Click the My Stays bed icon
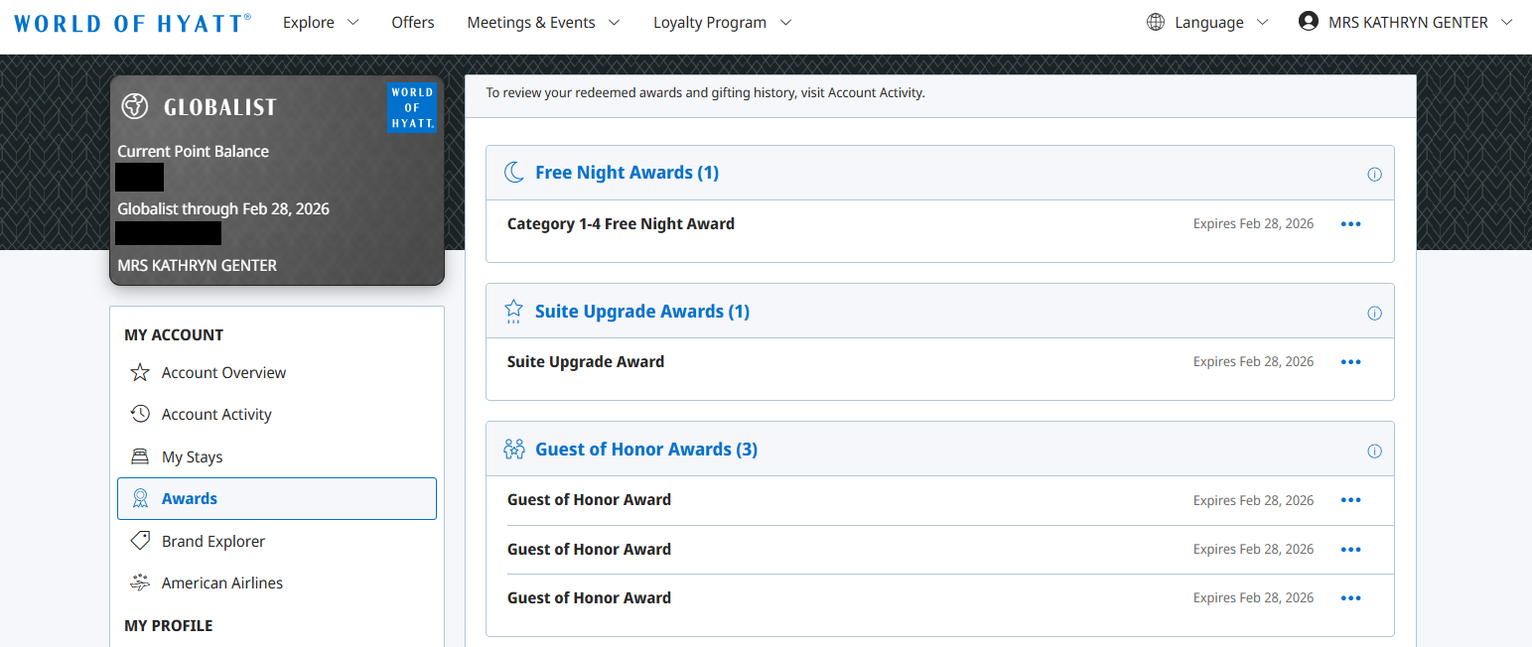This screenshot has width=1532, height=647. click(x=140, y=455)
